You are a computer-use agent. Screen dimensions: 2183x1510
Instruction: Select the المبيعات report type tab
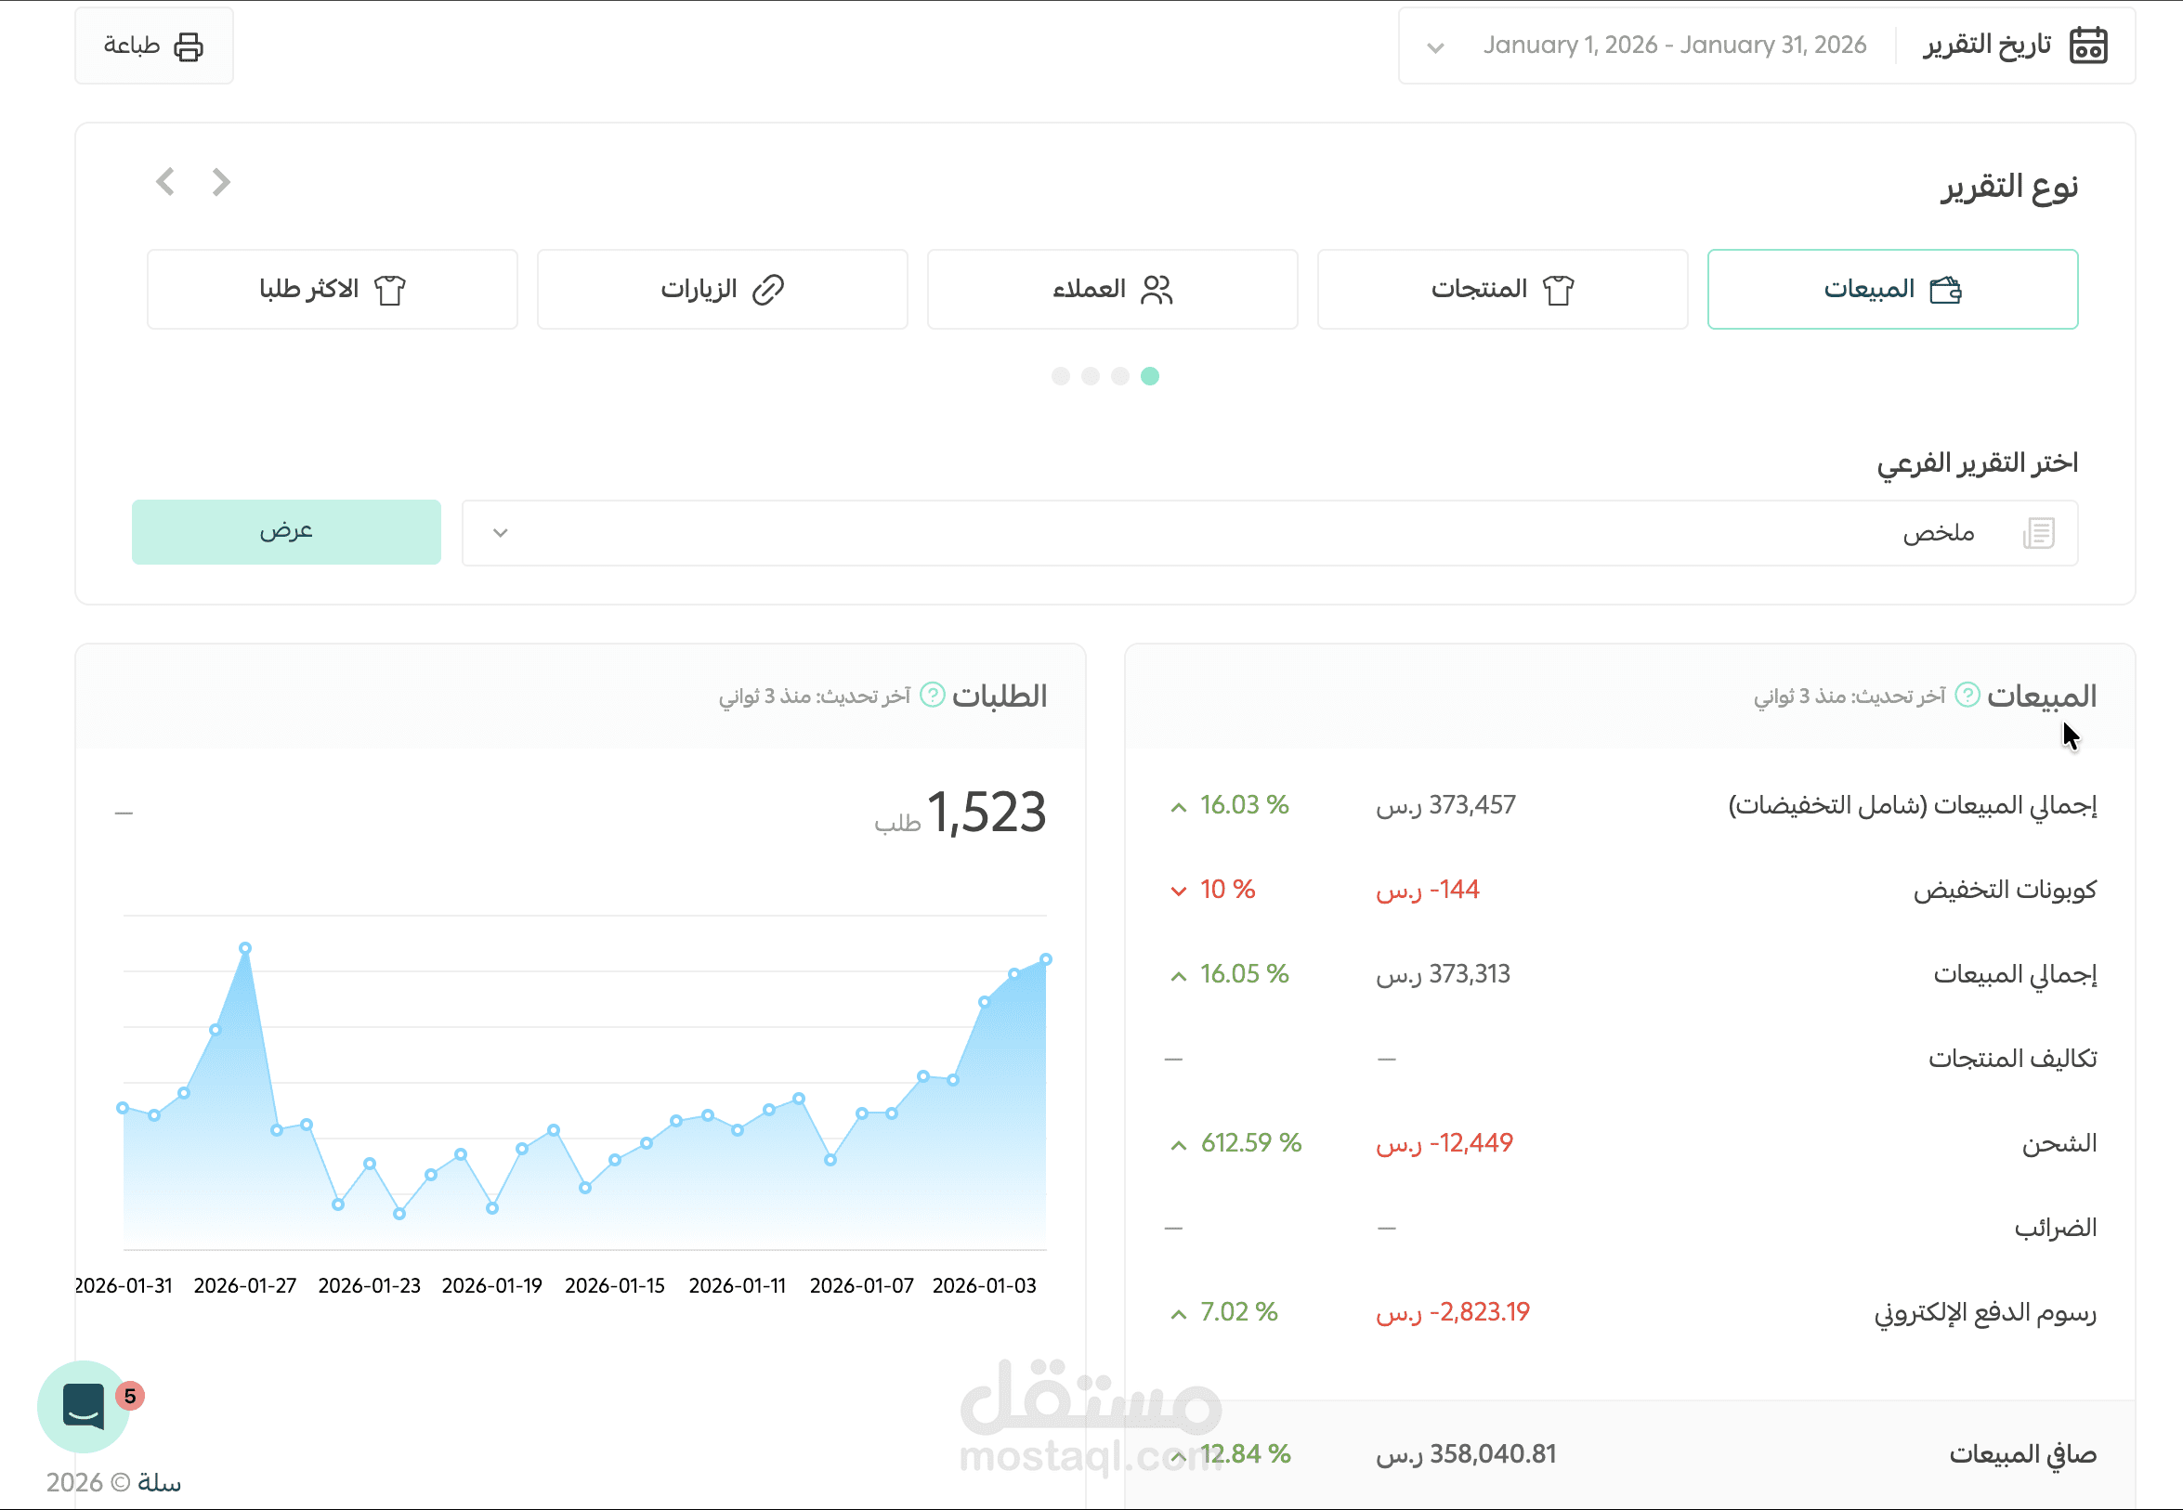coord(1891,290)
